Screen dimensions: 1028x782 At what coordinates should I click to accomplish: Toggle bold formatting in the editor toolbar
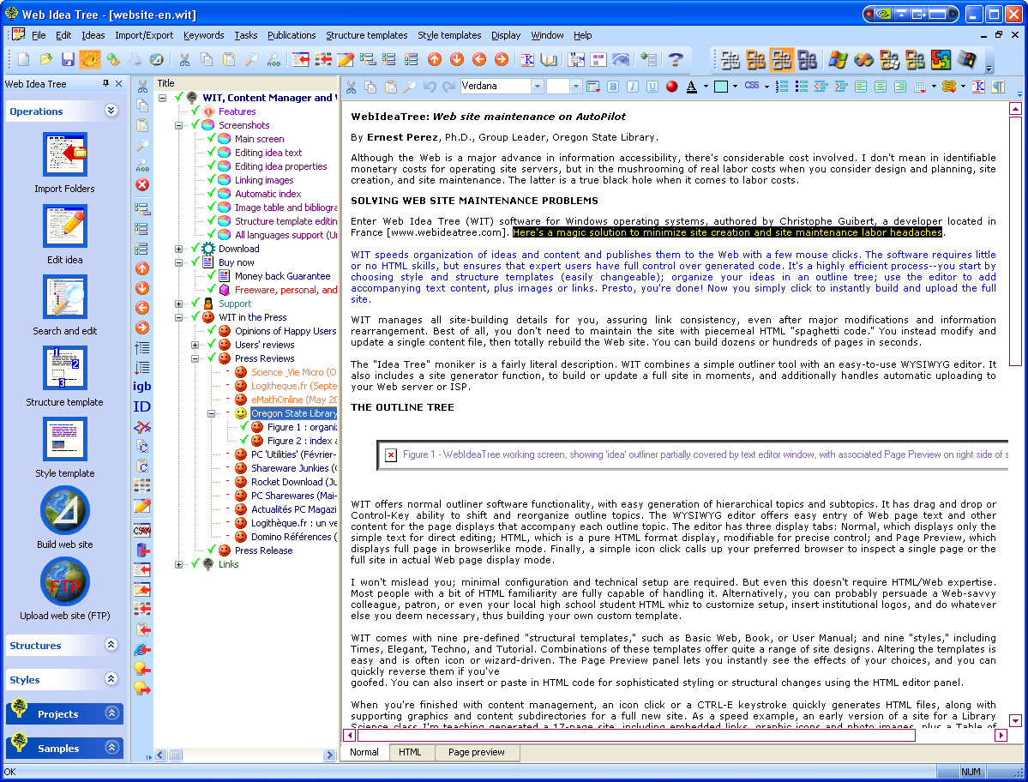[612, 88]
